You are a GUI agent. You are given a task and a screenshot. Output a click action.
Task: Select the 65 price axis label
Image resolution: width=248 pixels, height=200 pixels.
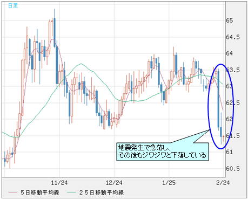tap(230, 20)
